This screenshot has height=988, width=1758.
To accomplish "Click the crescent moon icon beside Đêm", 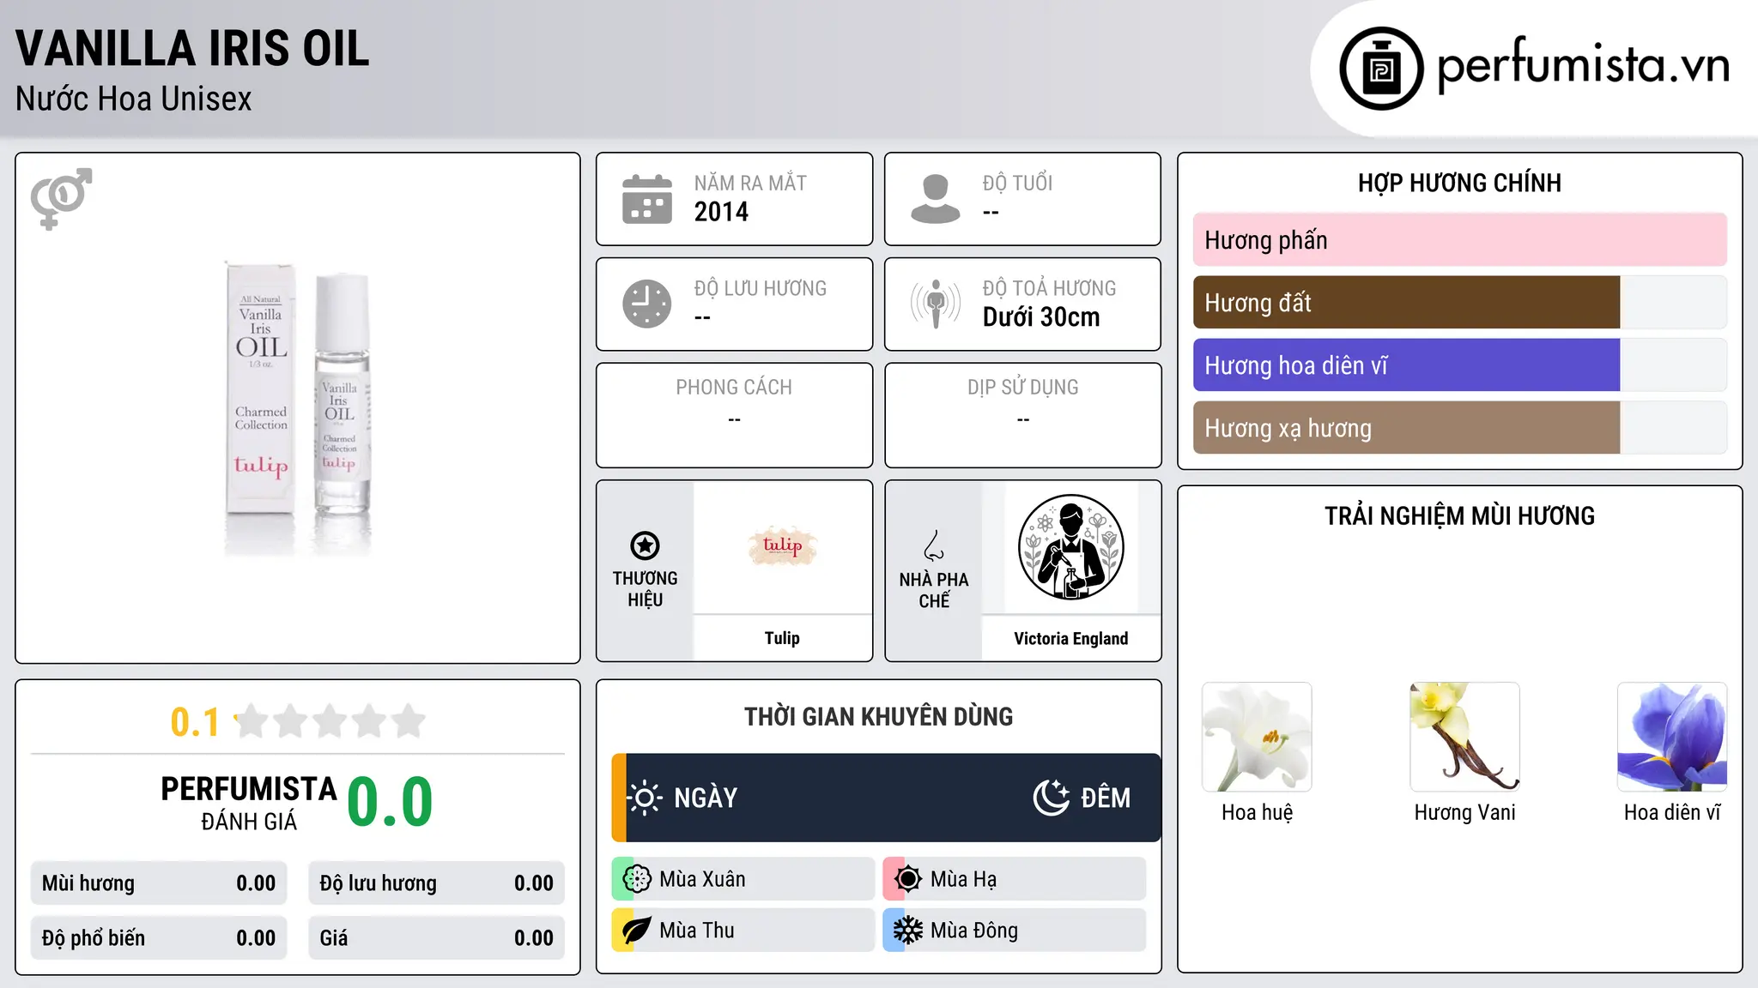I will coord(1051,798).
